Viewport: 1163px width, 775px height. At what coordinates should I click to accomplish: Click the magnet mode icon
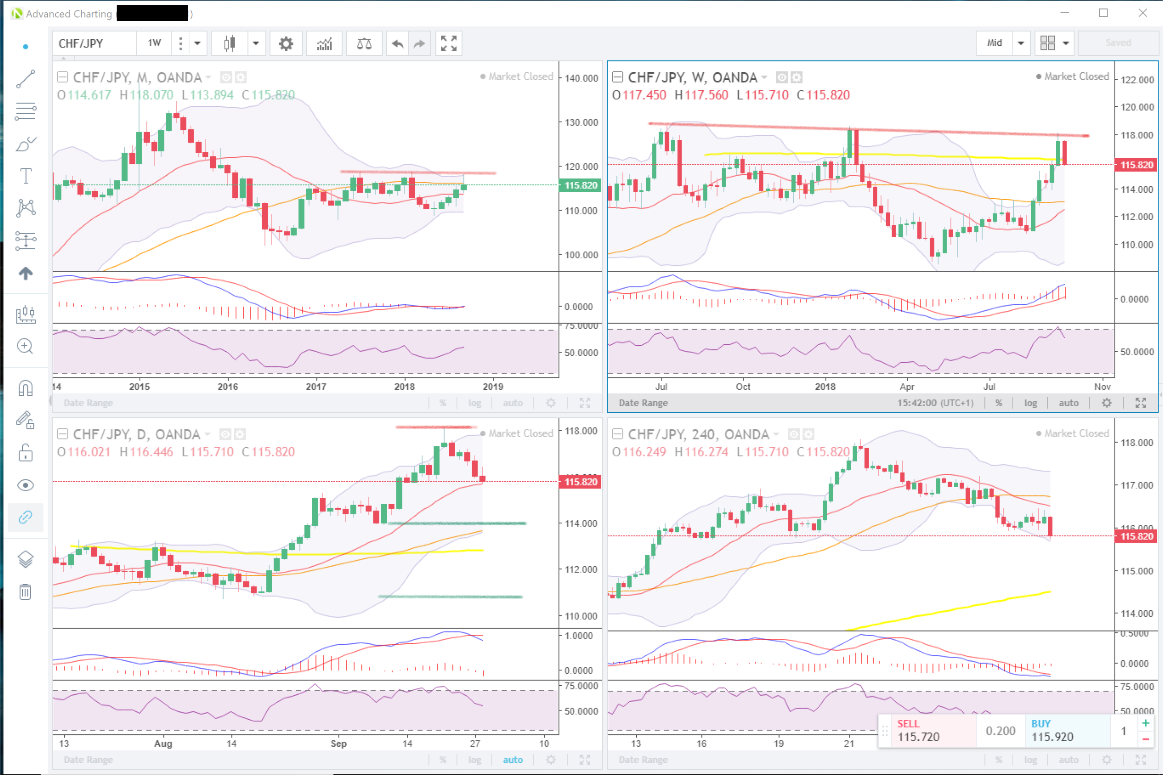coord(25,389)
